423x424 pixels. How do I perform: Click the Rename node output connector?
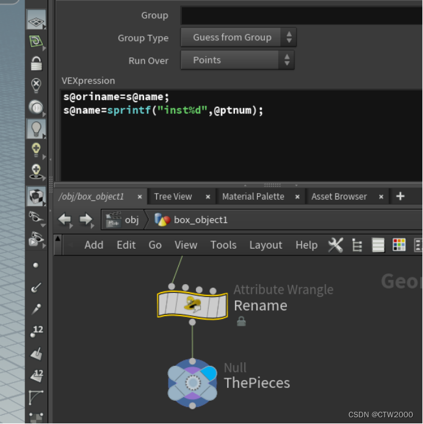tap(192, 323)
